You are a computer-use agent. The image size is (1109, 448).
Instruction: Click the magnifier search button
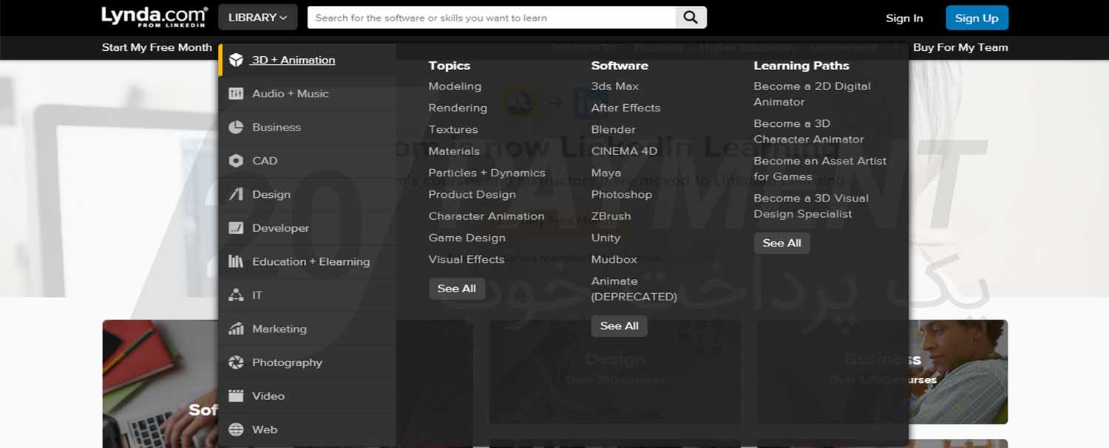691,18
